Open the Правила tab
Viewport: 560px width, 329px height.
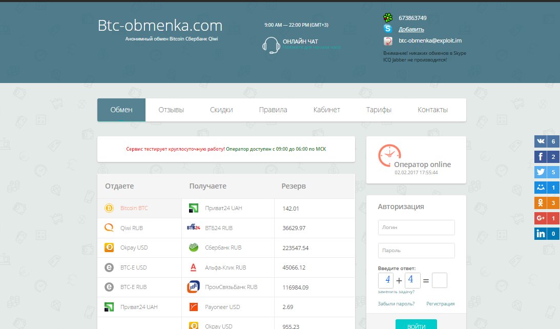273,110
